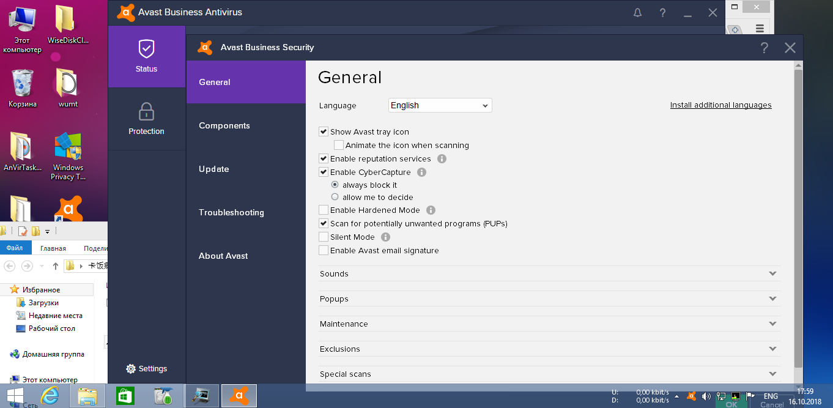Select the 'allow me to decide' radio option
The height and width of the screenshot is (408, 833).
point(335,197)
